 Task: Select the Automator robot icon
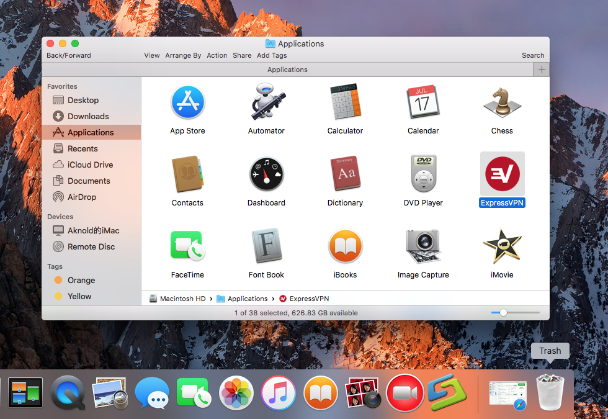pos(268,102)
